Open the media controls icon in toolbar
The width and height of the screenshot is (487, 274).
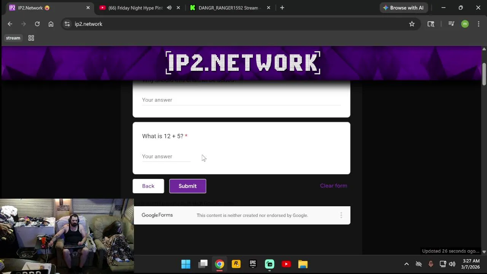pyautogui.click(x=451, y=24)
